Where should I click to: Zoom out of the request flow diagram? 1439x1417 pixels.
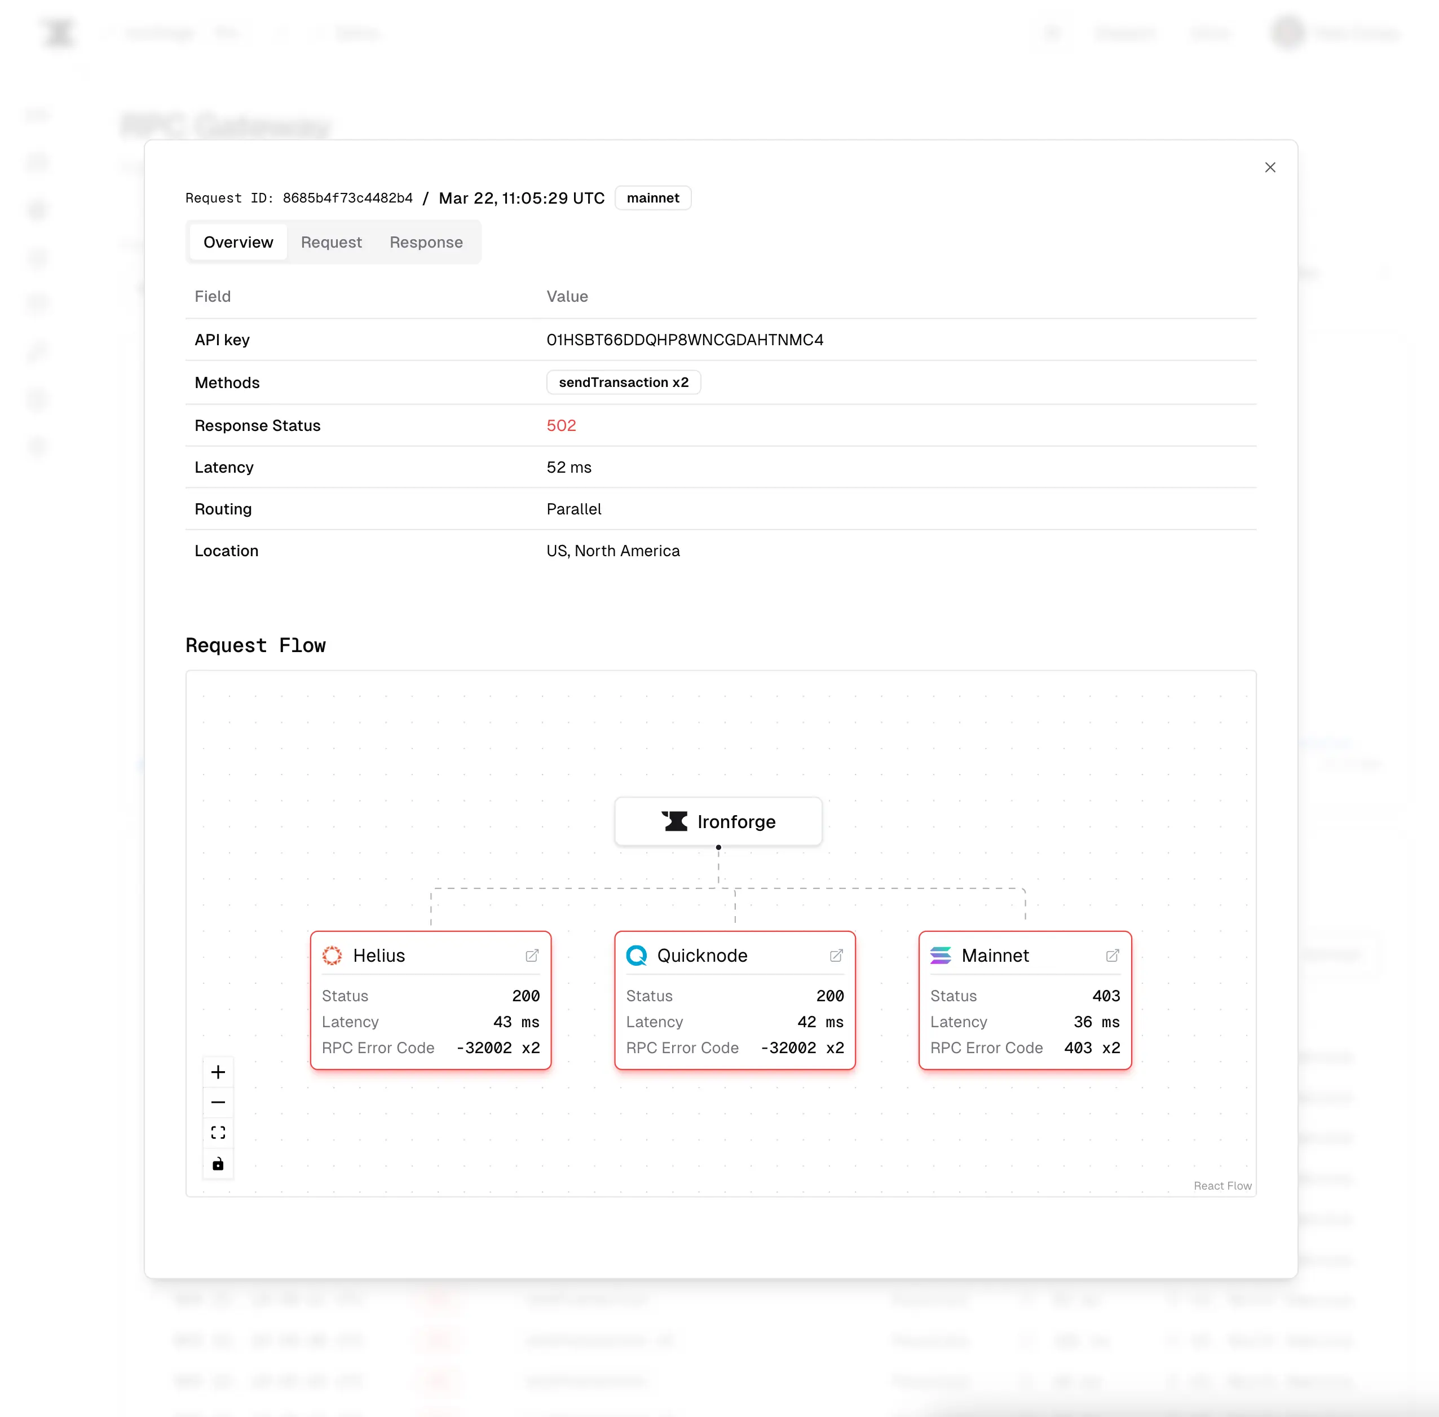(x=218, y=1102)
